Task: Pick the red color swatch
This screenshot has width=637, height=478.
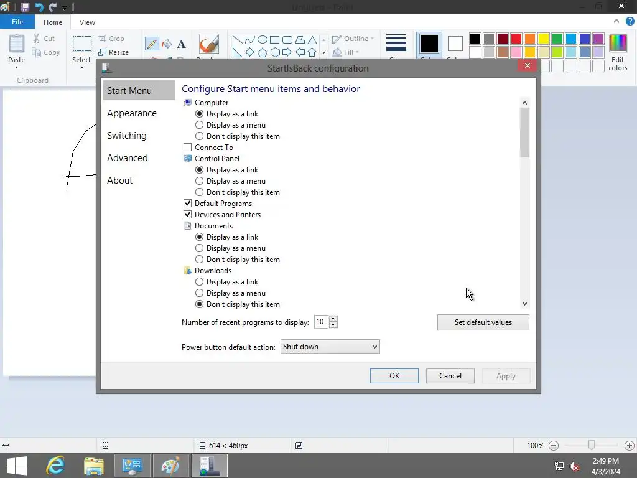Action: pos(516,39)
